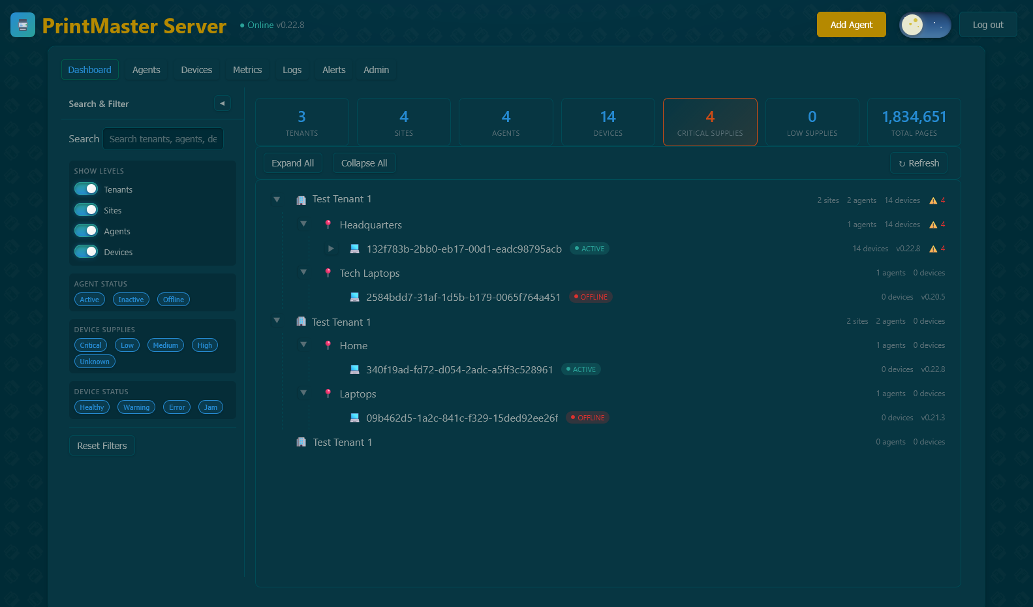Open the Alerts tab

pos(334,70)
